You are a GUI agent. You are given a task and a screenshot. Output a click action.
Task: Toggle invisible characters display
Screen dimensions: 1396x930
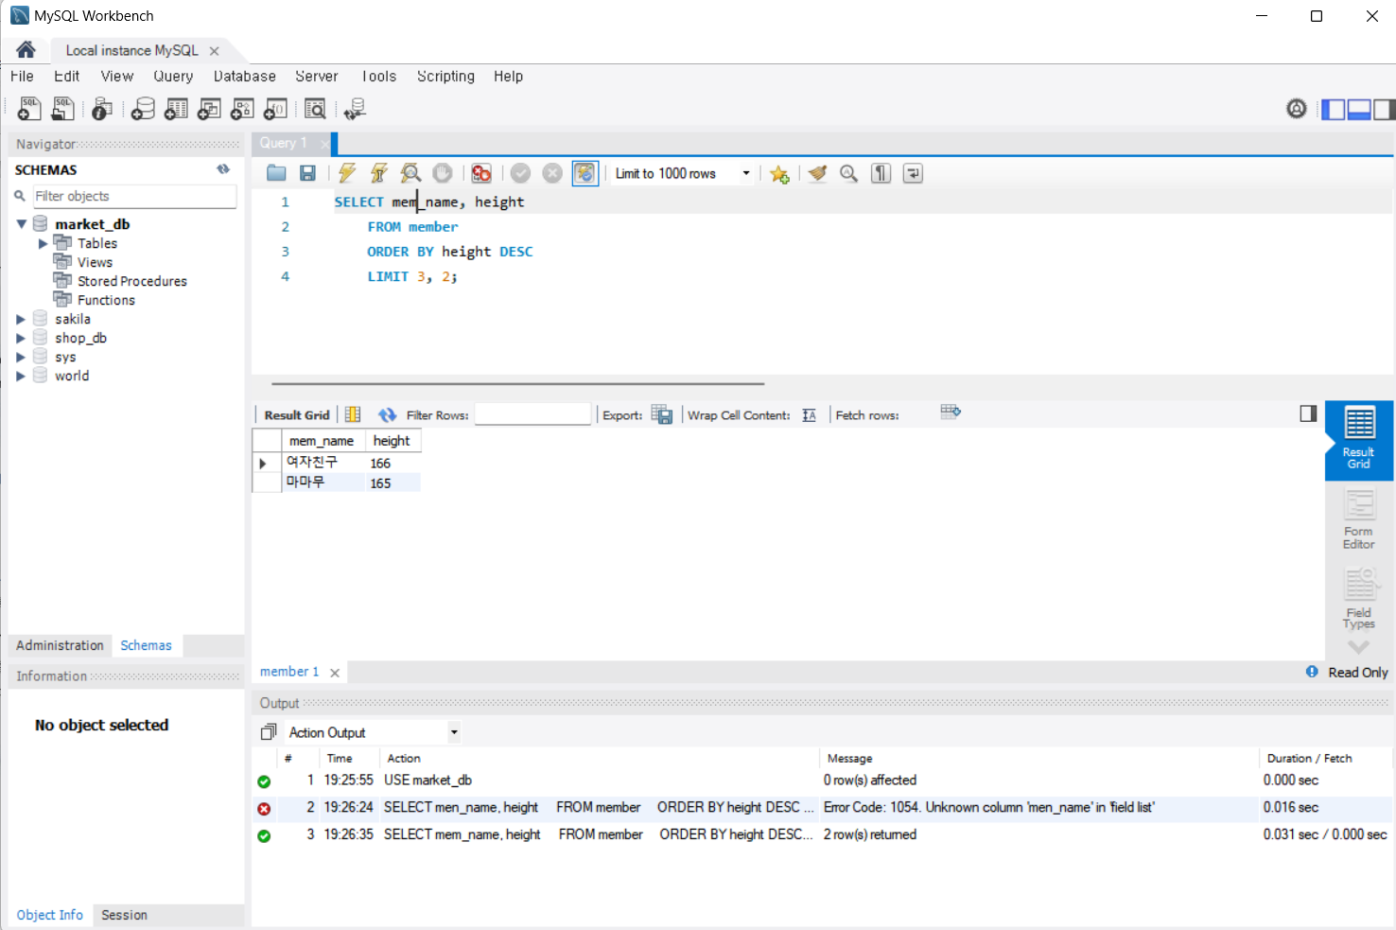881,173
